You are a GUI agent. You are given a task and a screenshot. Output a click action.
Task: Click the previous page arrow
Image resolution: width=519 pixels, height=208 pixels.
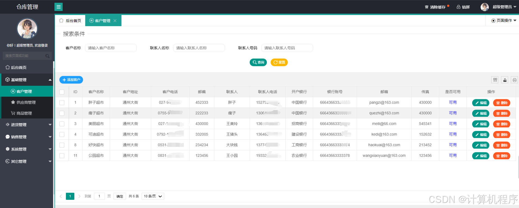point(61,196)
